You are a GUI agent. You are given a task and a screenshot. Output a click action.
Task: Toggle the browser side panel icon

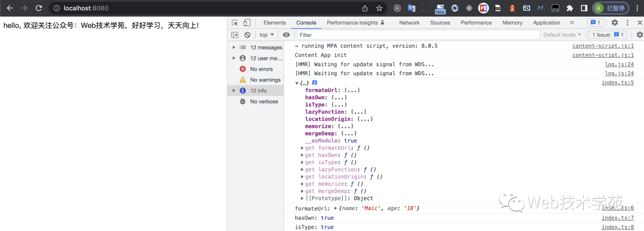(584, 8)
